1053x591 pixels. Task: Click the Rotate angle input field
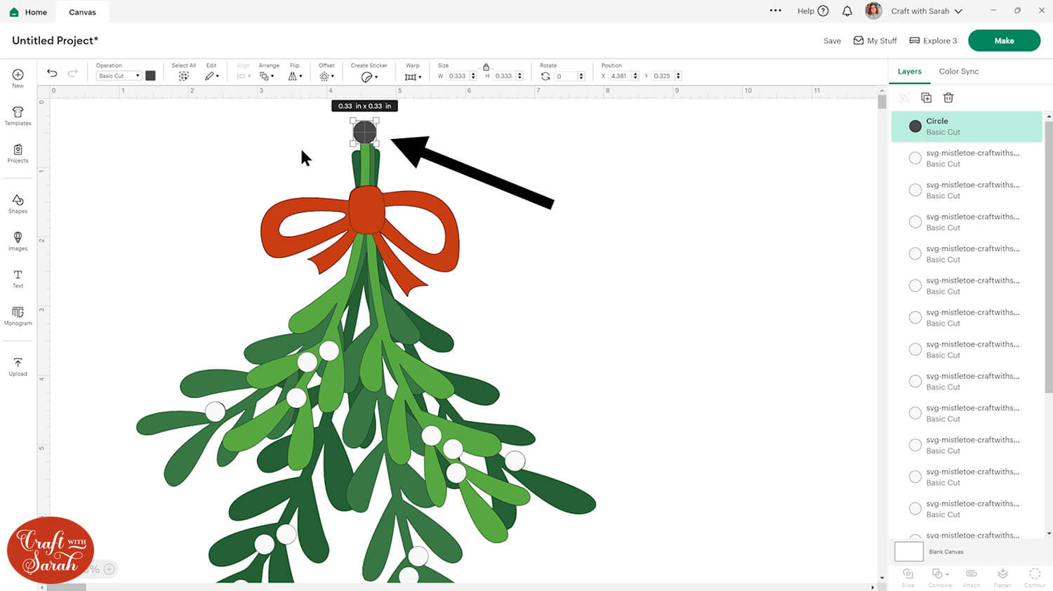pos(564,76)
